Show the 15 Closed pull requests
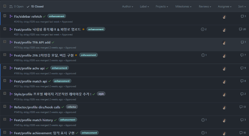The image size is (249, 136). tap(35, 7)
